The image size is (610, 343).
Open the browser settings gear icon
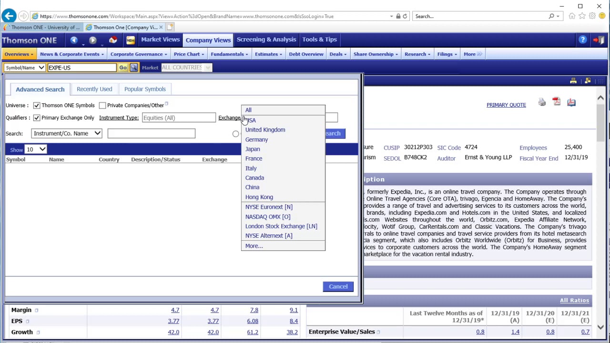click(592, 16)
